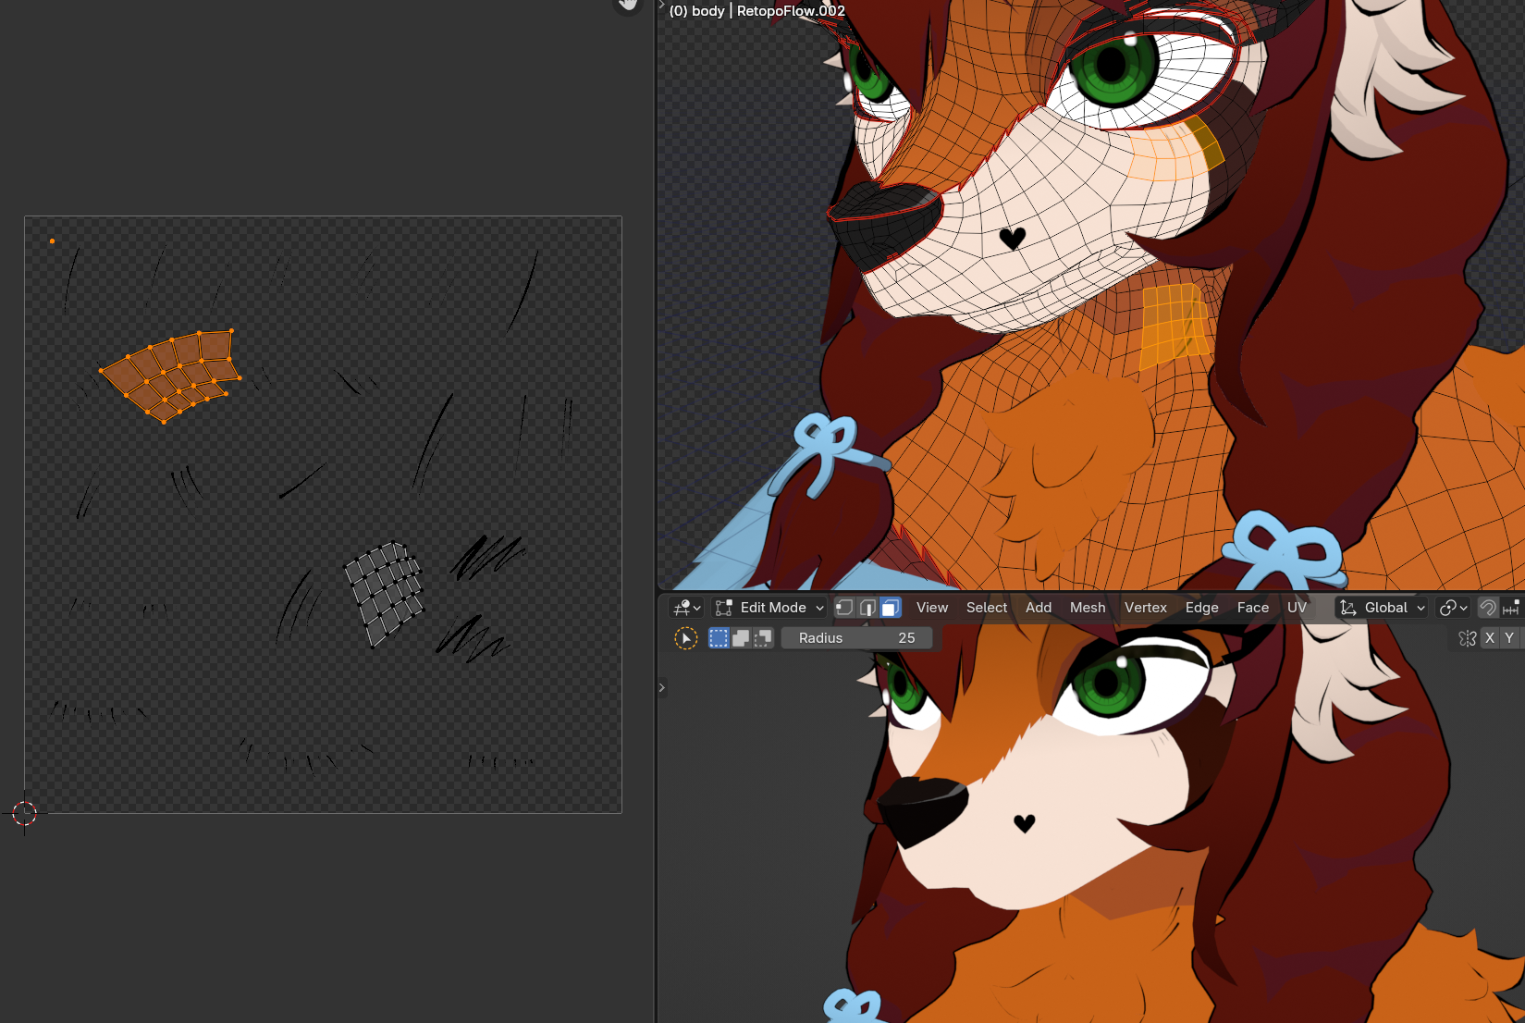The height and width of the screenshot is (1023, 1525).
Task: Choose the extend selection mode
Action: pos(741,638)
